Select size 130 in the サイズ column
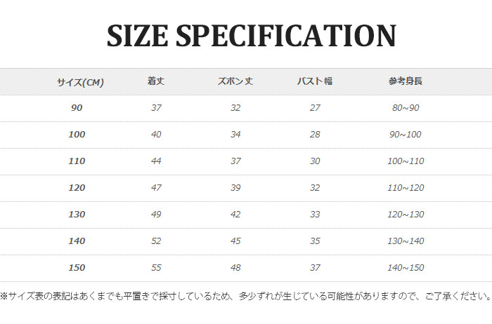This screenshot has height=324, width=492. [x=77, y=215]
